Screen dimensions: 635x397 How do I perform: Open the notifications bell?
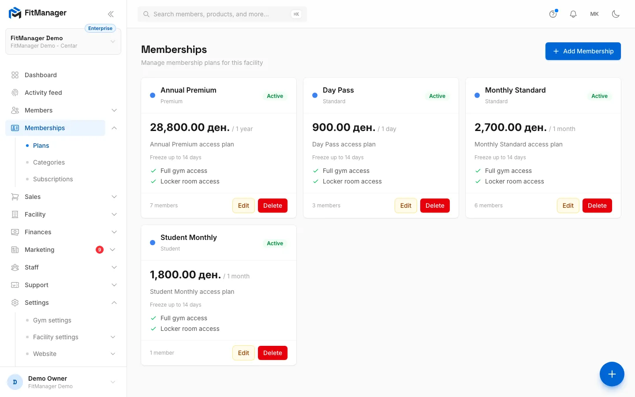pos(573,14)
